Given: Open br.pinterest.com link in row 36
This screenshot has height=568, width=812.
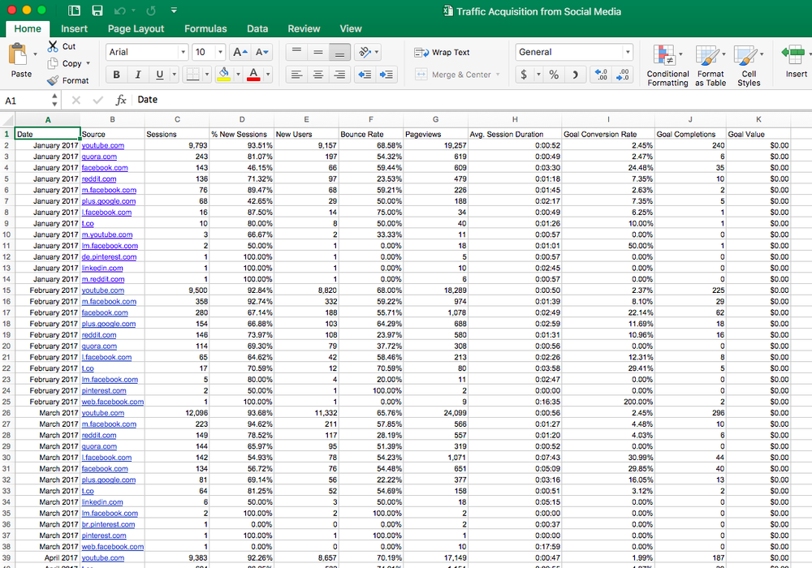Looking at the screenshot, I should pos(108,524).
